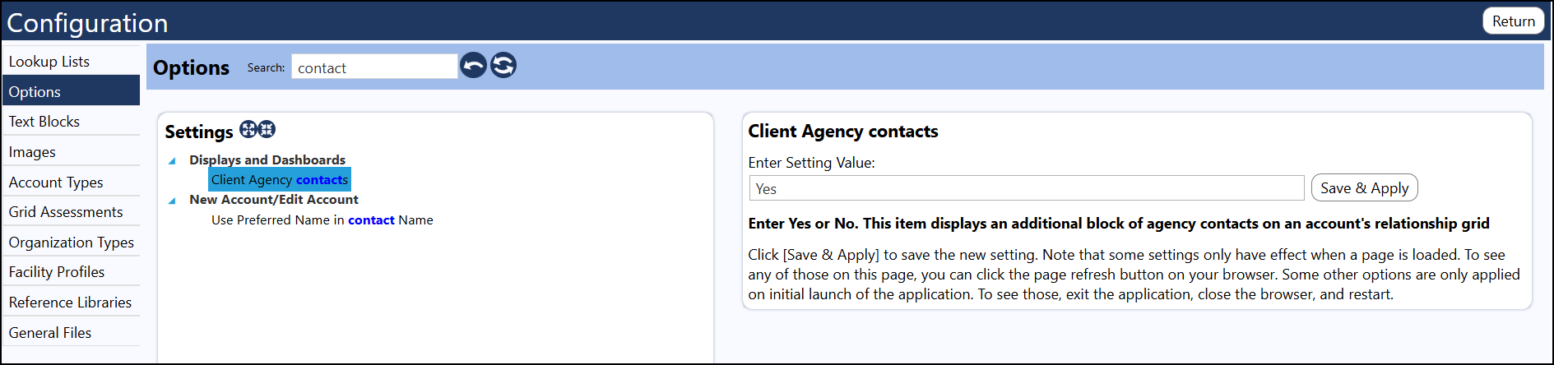Screen dimensions: 1554x365
Task: Select Client Agency contacts setting
Action: [x=280, y=179]
